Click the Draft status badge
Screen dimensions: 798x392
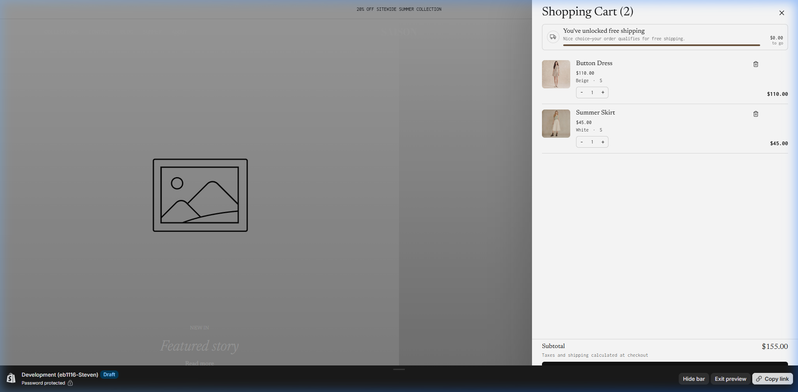(x=109, y=375)
